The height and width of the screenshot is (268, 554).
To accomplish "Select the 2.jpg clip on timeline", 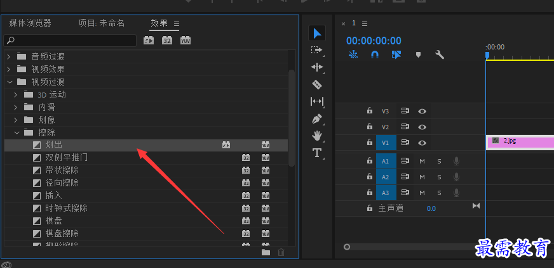I will (520, 143).
